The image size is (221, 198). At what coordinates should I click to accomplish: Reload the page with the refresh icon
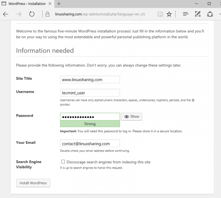tap(32, 14)
